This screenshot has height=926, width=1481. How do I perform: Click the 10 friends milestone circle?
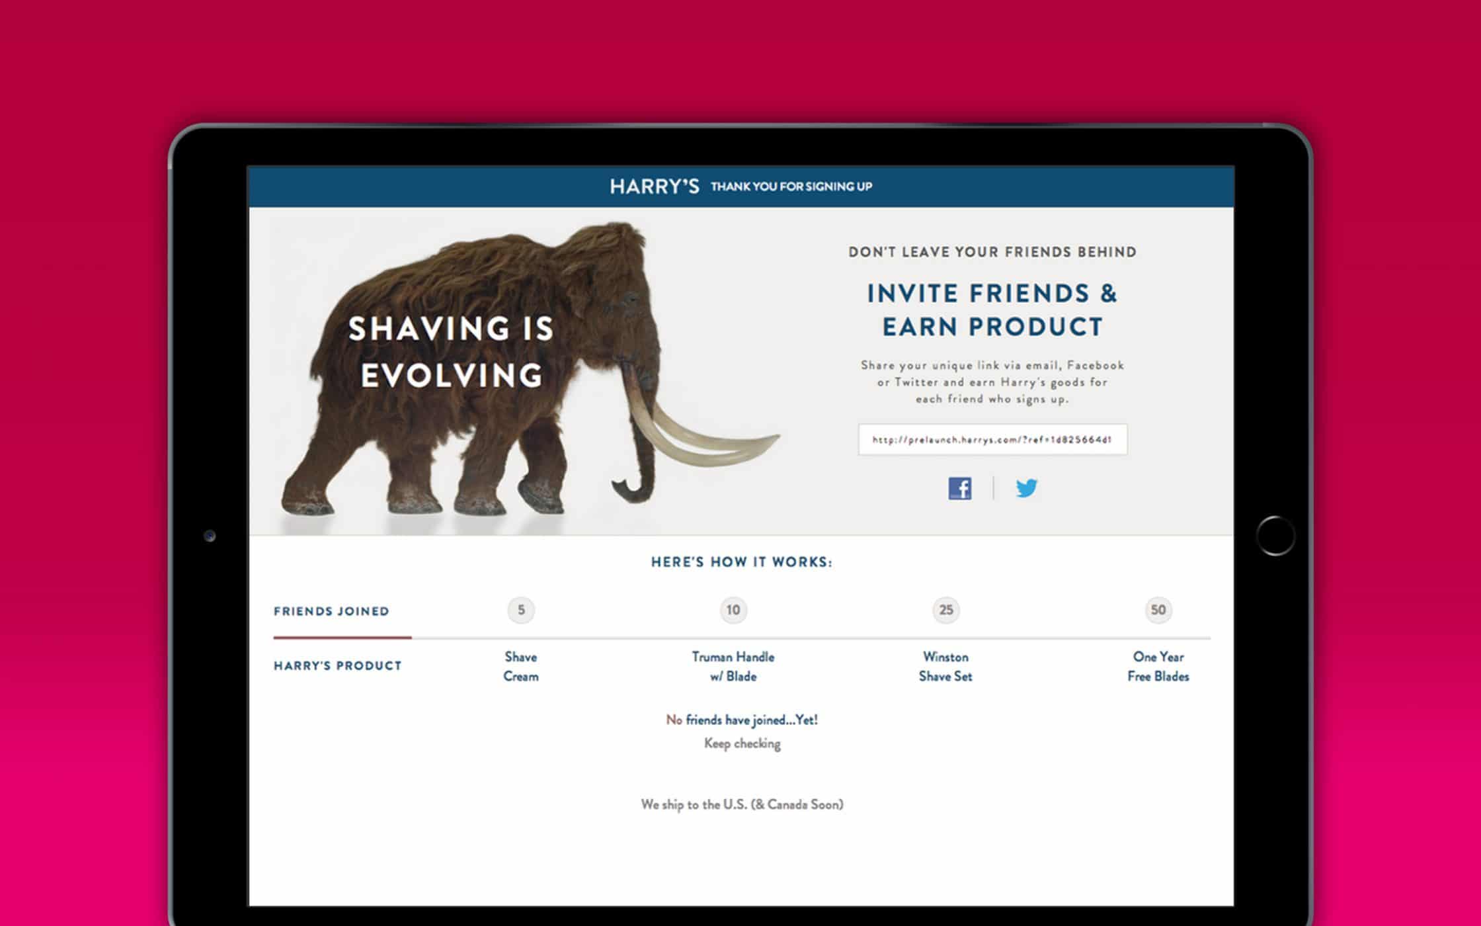(x=733, y=610)
